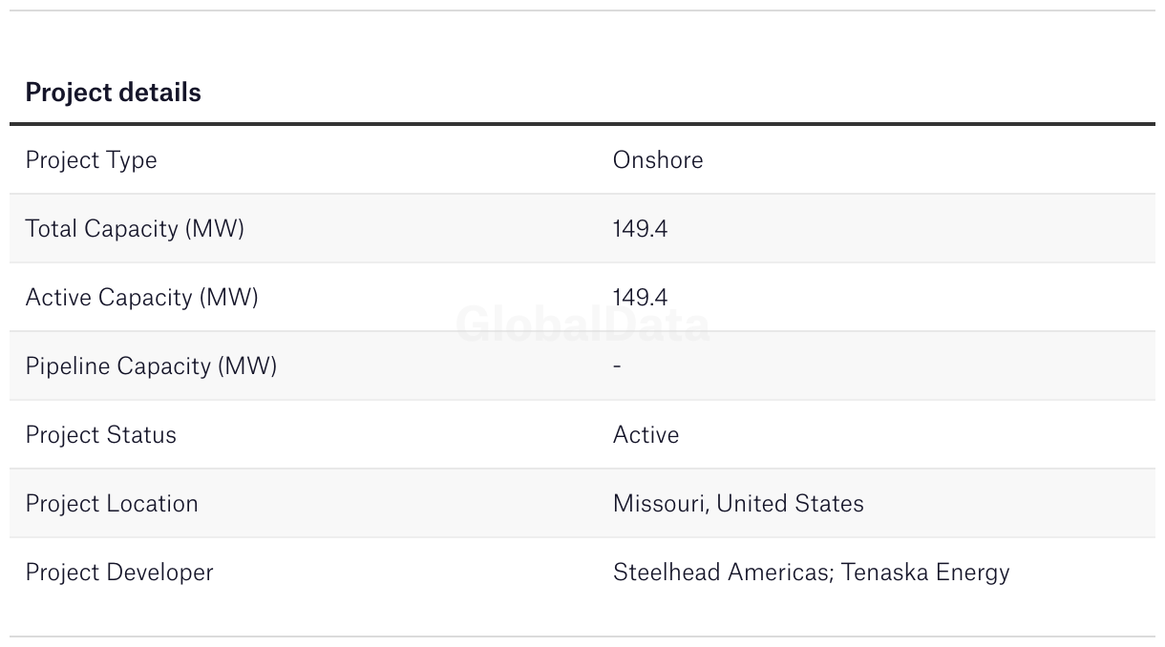Click the GlobalData watermark
1165x647 pixels.
582,325
